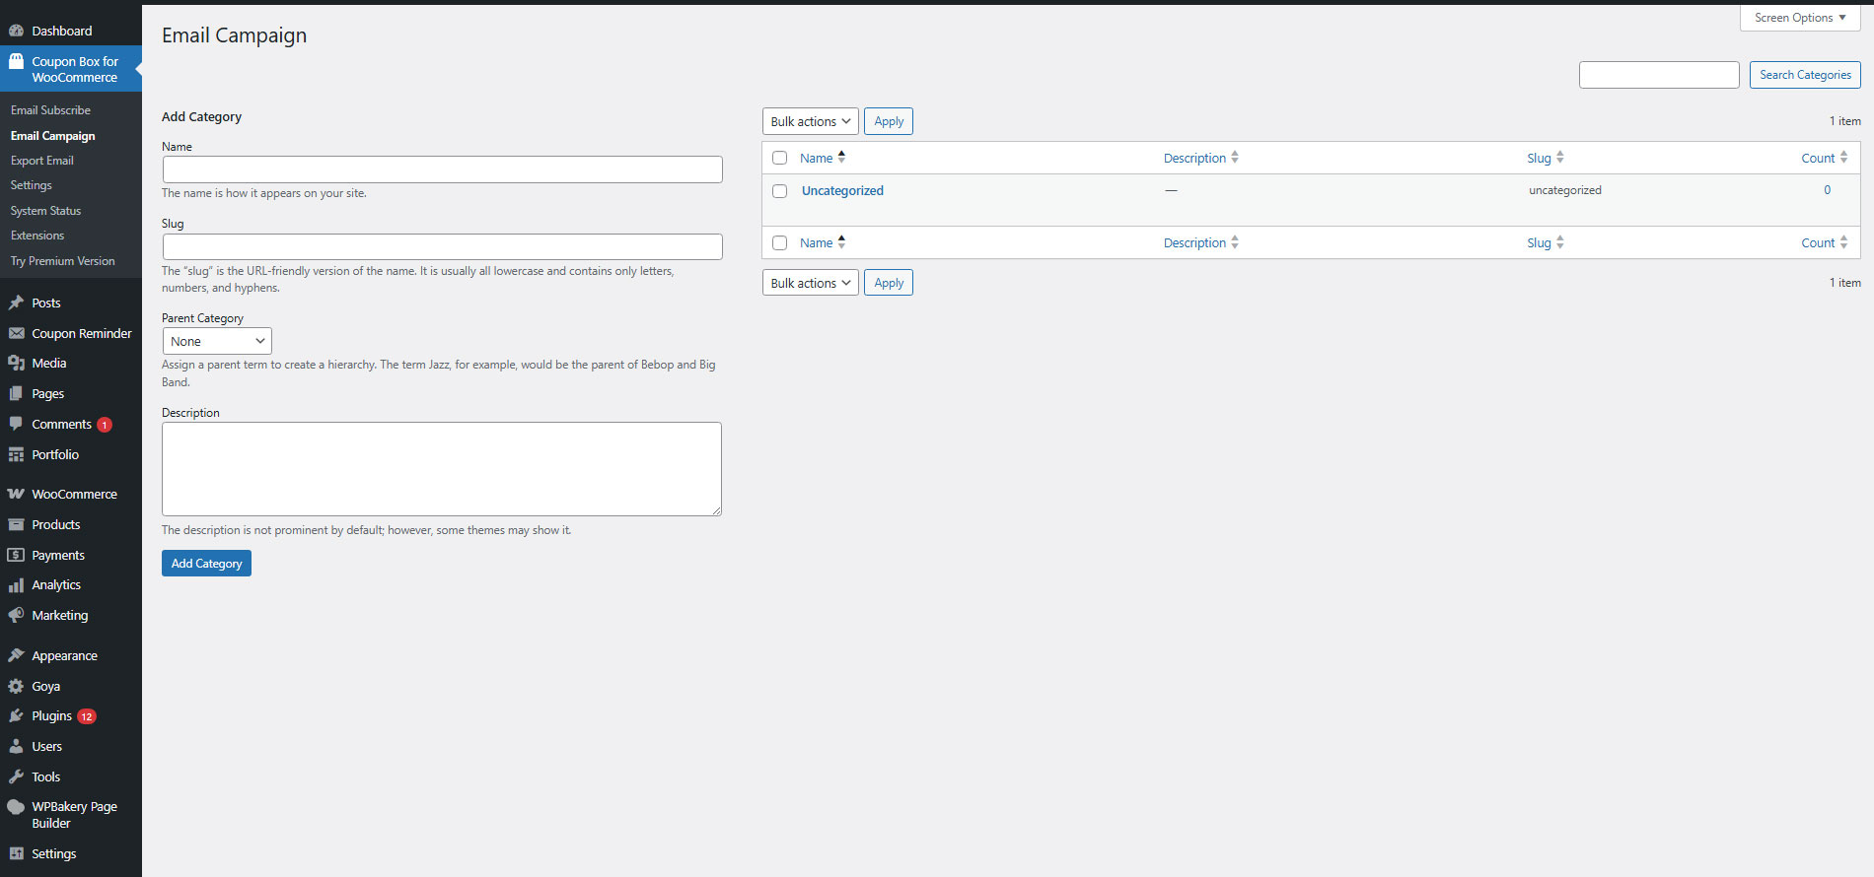Click the Analytics bar chart icon

16,584
